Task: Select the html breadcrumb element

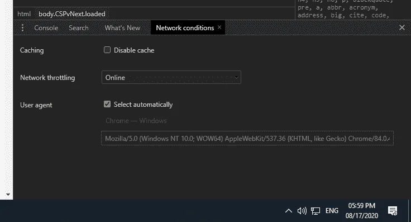Action: pyautogui.click(x=24, y=14)
